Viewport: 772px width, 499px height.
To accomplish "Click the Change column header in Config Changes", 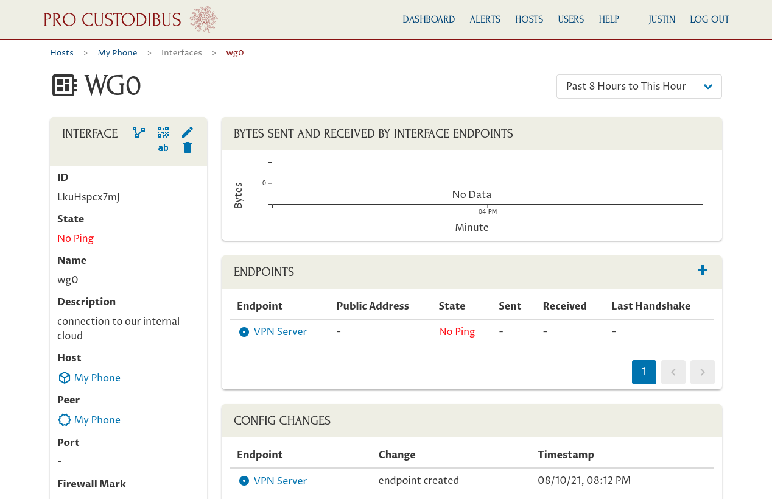I will [397, 455].
